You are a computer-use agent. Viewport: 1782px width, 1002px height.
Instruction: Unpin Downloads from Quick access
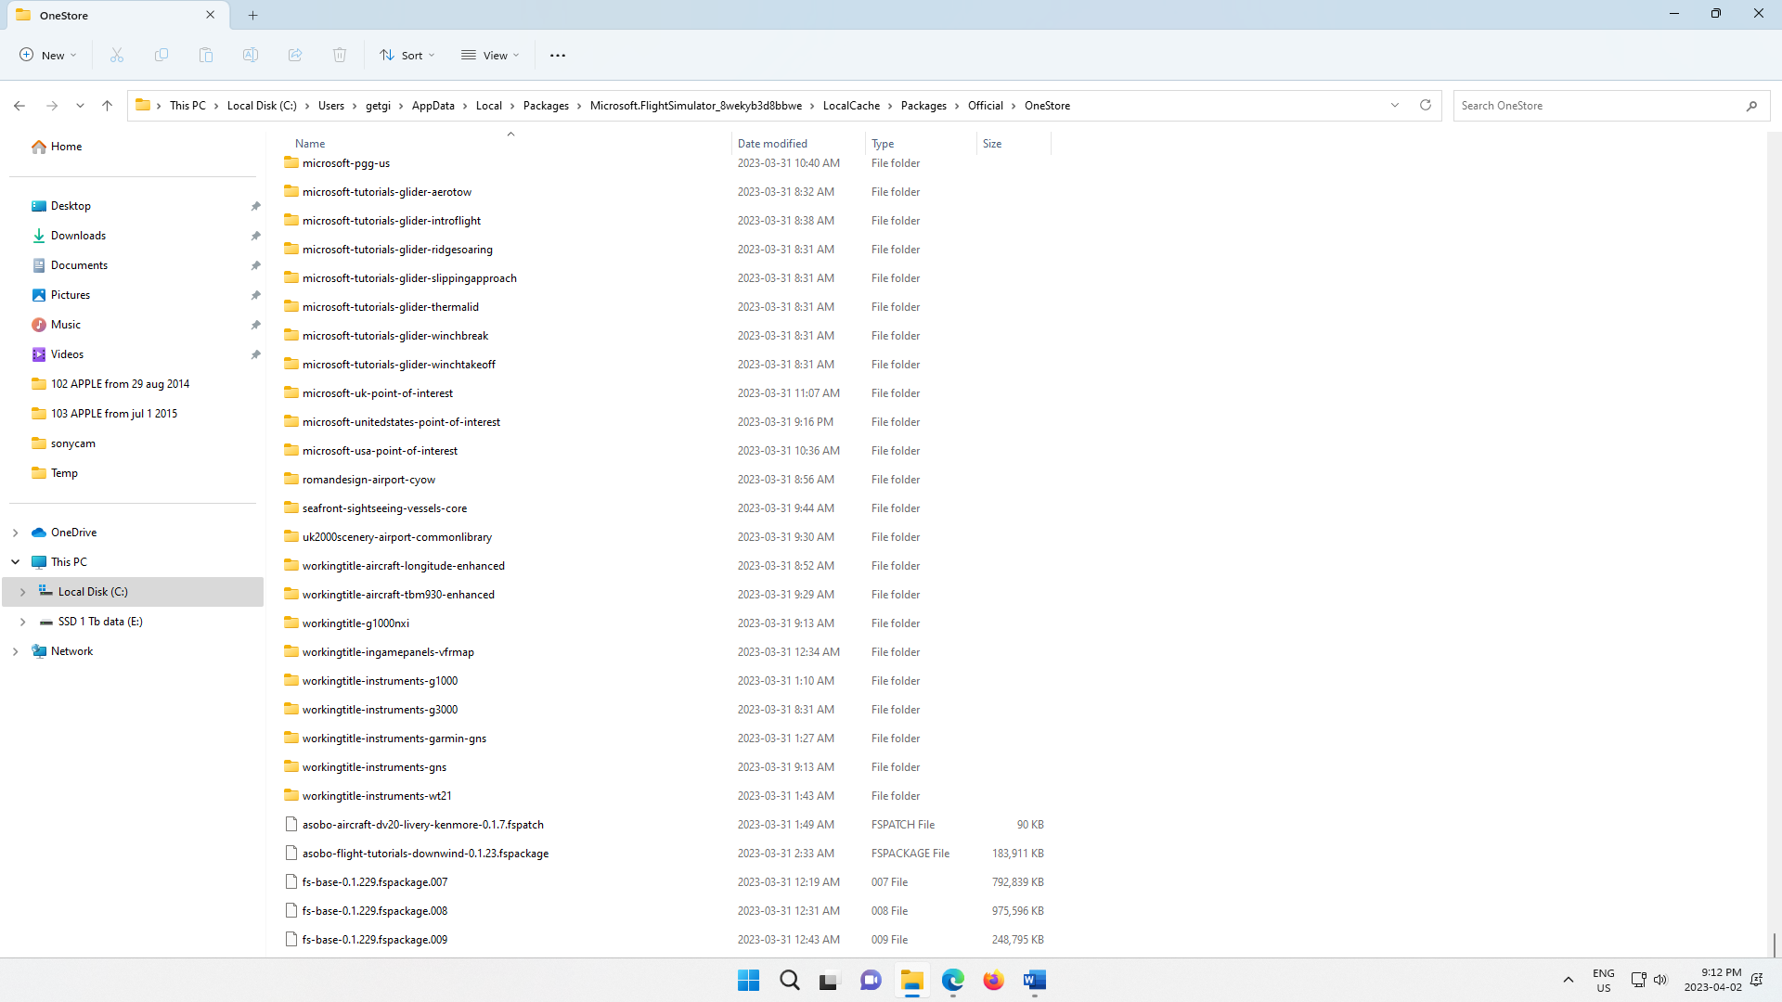[255, 236]
